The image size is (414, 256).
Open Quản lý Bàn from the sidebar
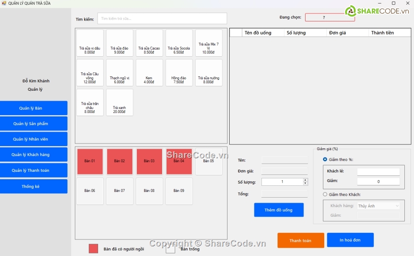point(34,108)
